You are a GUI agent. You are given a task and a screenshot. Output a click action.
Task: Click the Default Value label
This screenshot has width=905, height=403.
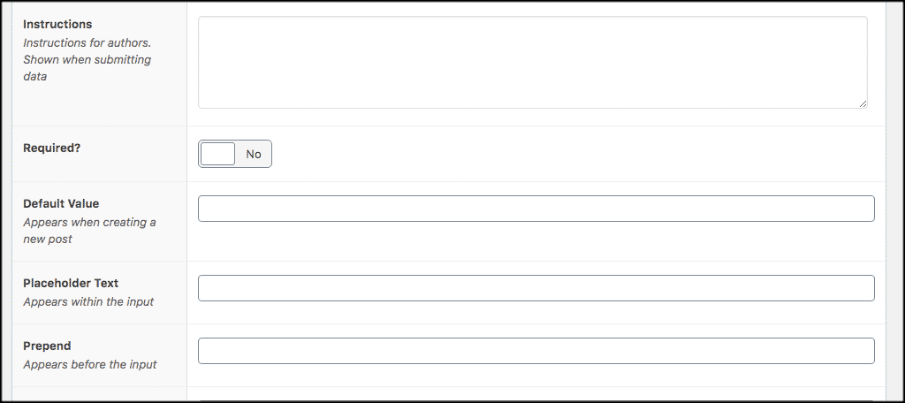click(x=61, y=203)
